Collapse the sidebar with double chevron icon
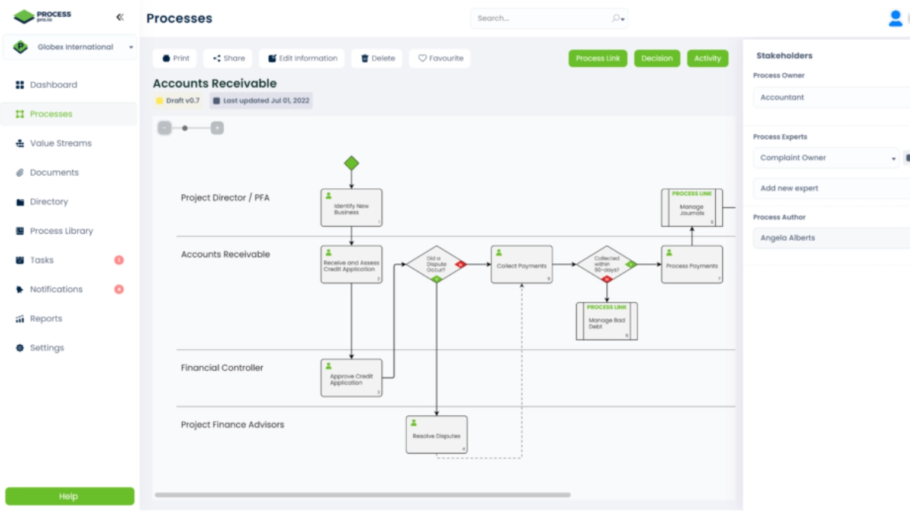This screenshot has height=511, width=910. (x=120, y=17)
